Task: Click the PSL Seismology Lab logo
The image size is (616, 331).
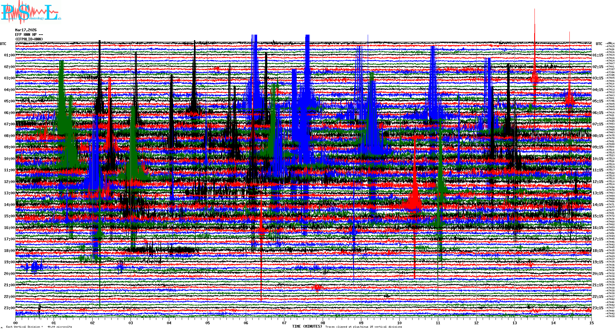Action: (31, 12)
